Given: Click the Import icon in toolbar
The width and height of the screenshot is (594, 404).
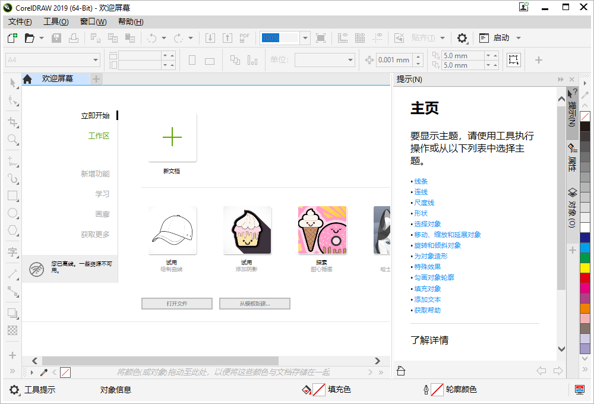Looking at the screenshot, I should tap(210, 38).
